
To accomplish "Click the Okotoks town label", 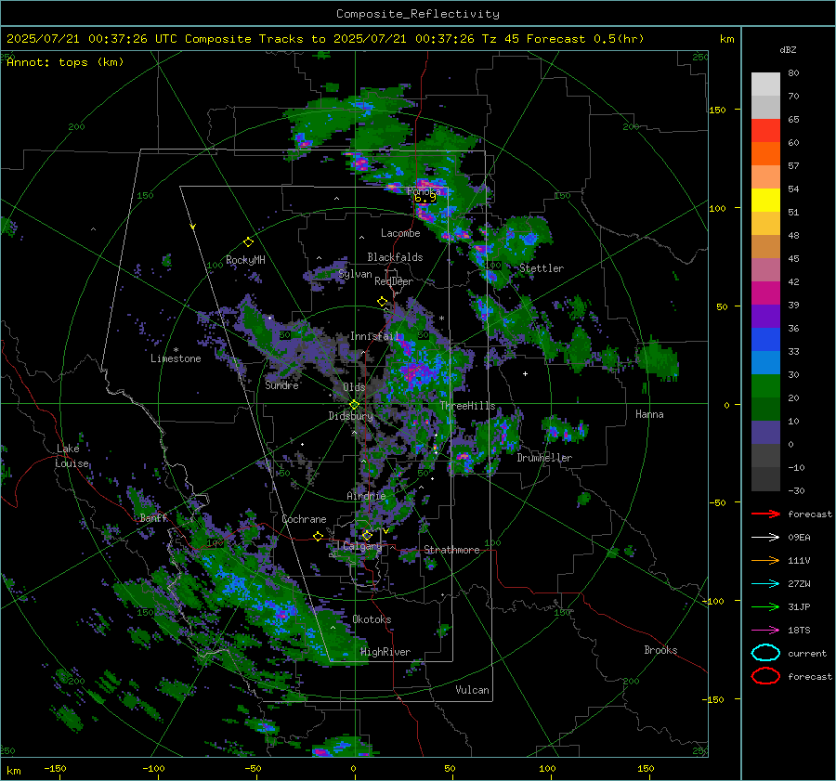I will [x=372, y=619].
